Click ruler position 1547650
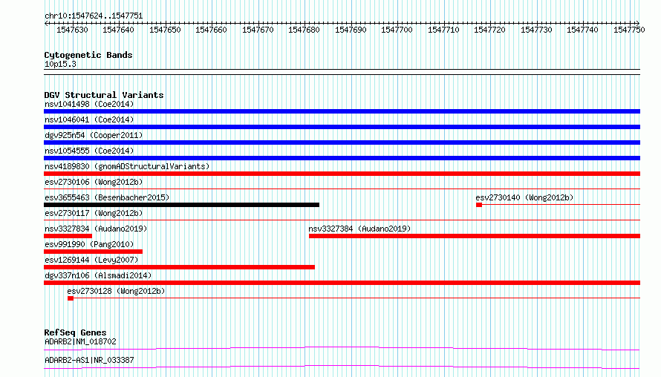This screenshot has width=661, height=377. pos(165,30)
